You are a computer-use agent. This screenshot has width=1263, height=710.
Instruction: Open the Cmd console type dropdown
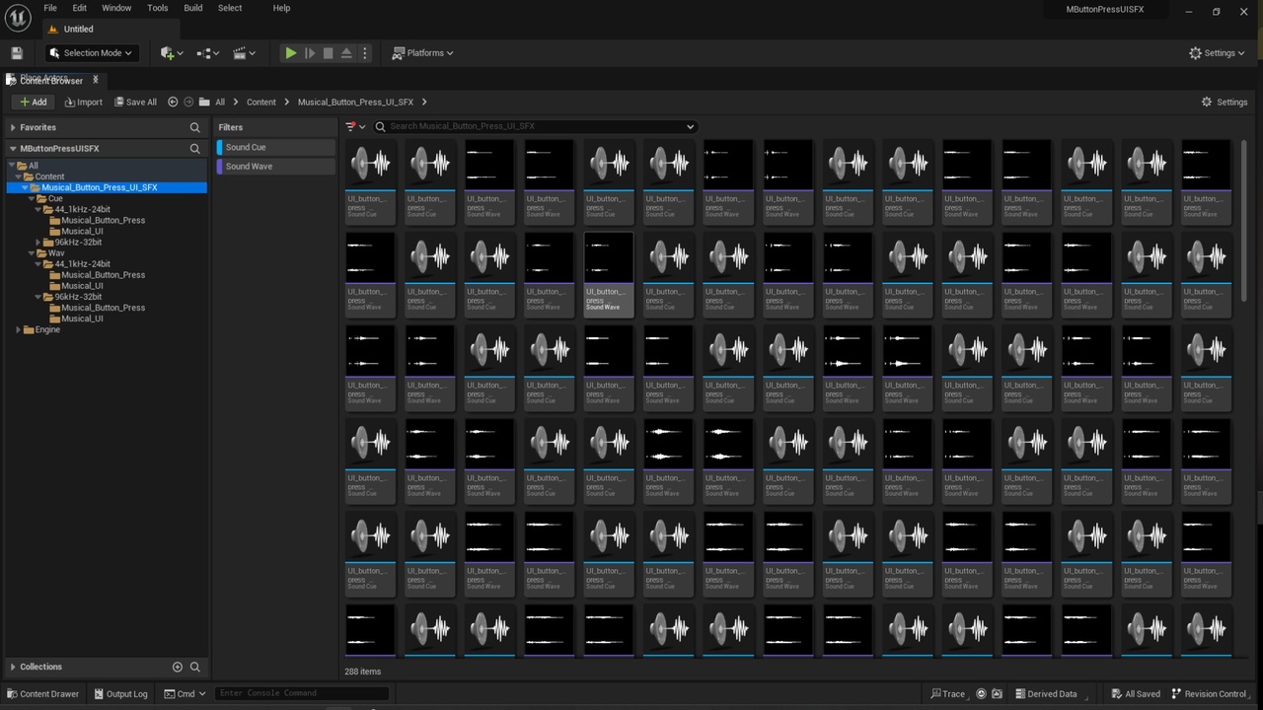click(x=185, y=694)
